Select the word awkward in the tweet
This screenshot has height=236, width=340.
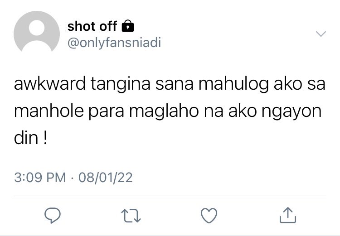point(50,84)
